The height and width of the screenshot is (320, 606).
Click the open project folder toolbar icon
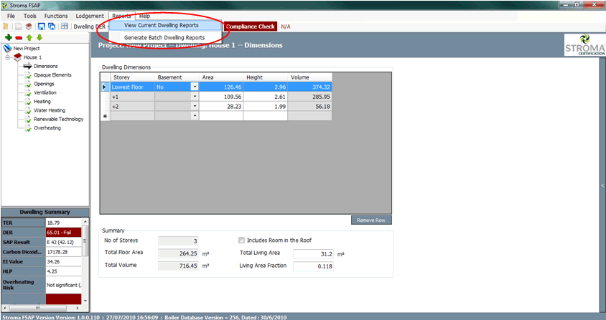pos(6,26)
